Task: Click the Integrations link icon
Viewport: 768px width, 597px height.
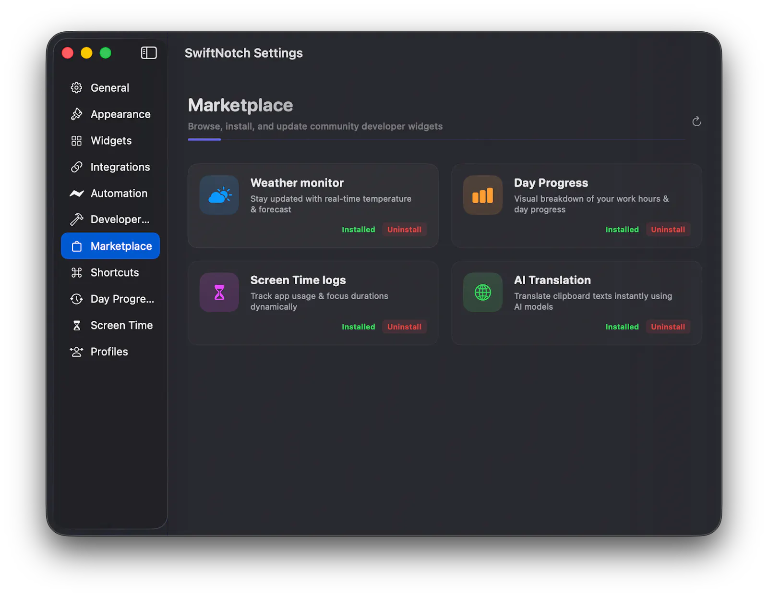Action: (x=76, y=167)
